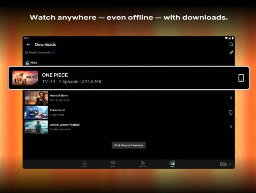Tap the device icon on ONE PIECE row
The width and height of the screenshot is (256, 193).
pos(241,78)
